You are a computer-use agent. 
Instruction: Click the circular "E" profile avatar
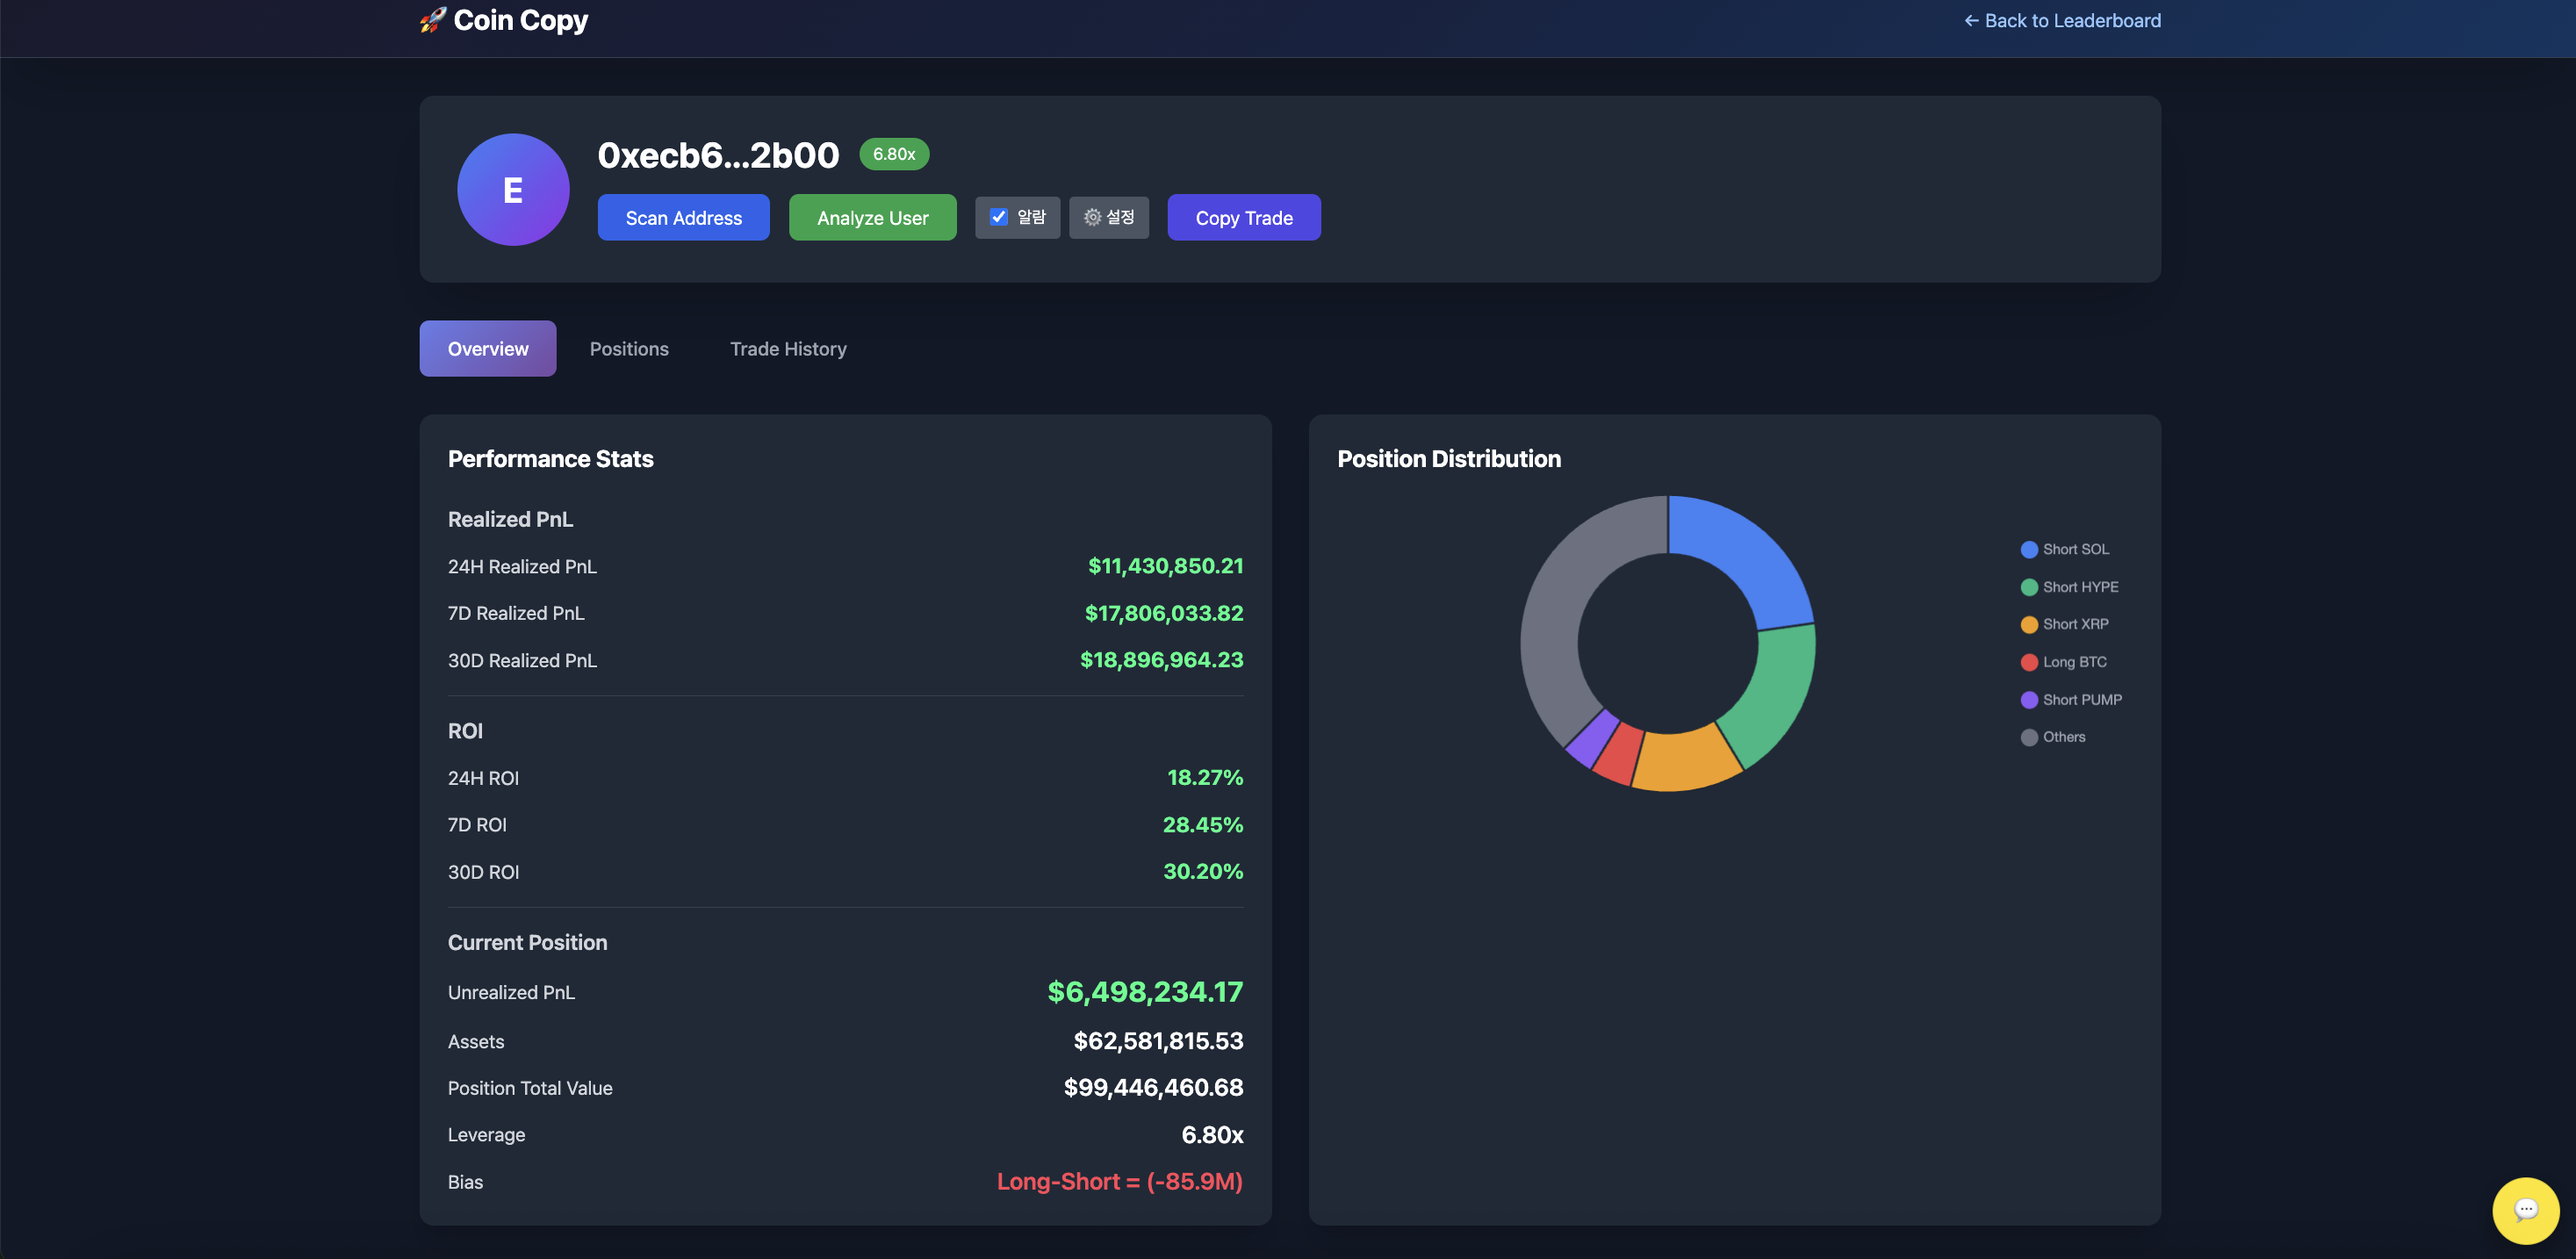[512, 188]
